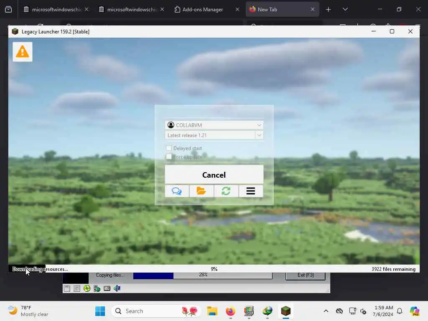Open the Firefox list all tabs chevron
The width and height of the screenshot is (428, 321).
[345, 9]
